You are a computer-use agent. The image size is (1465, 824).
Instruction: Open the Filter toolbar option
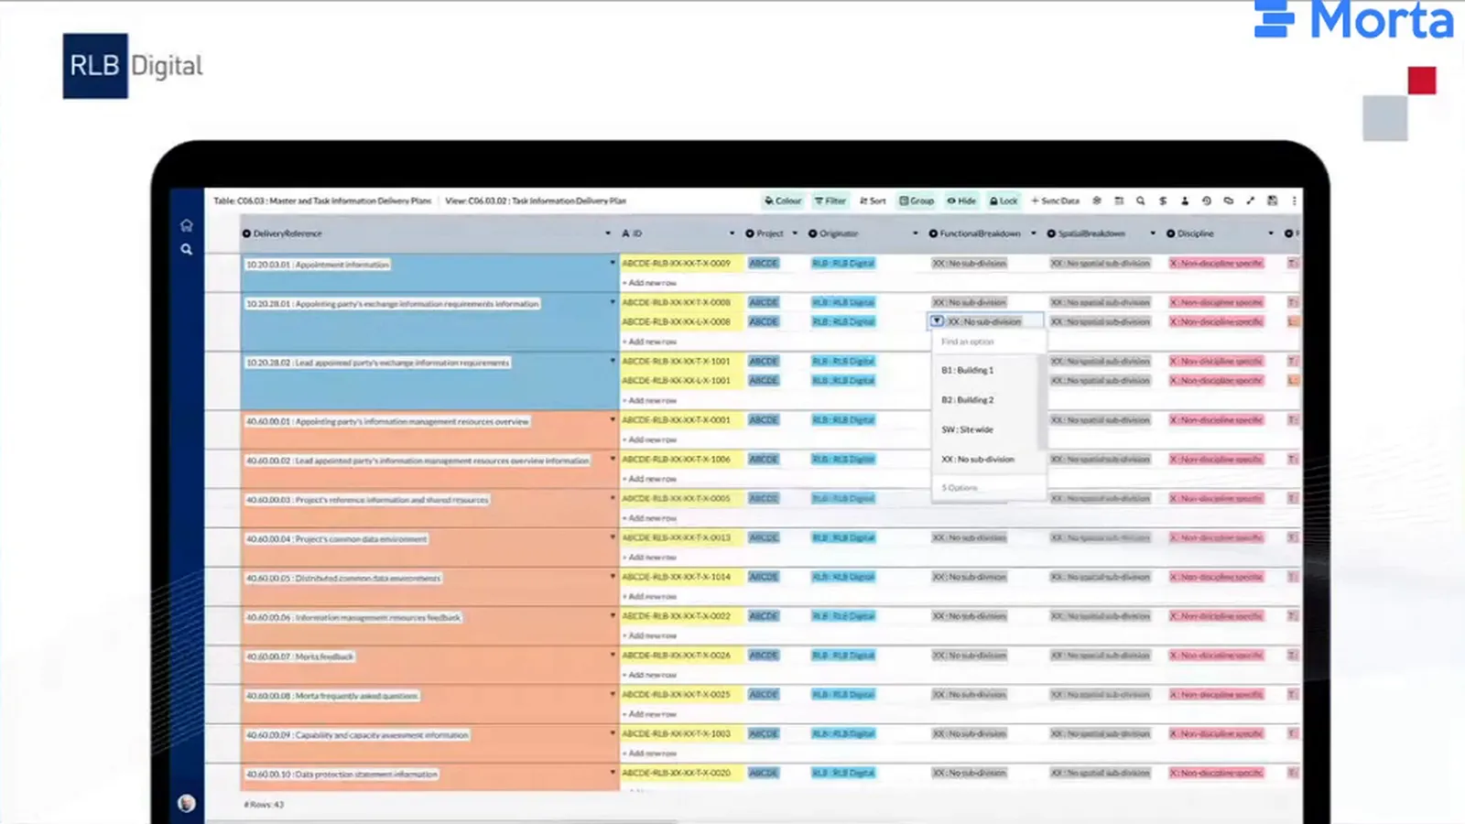(830, 201)
